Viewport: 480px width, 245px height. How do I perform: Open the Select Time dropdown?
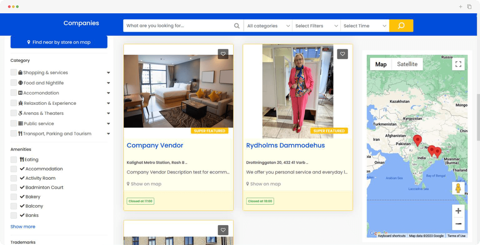365,26
